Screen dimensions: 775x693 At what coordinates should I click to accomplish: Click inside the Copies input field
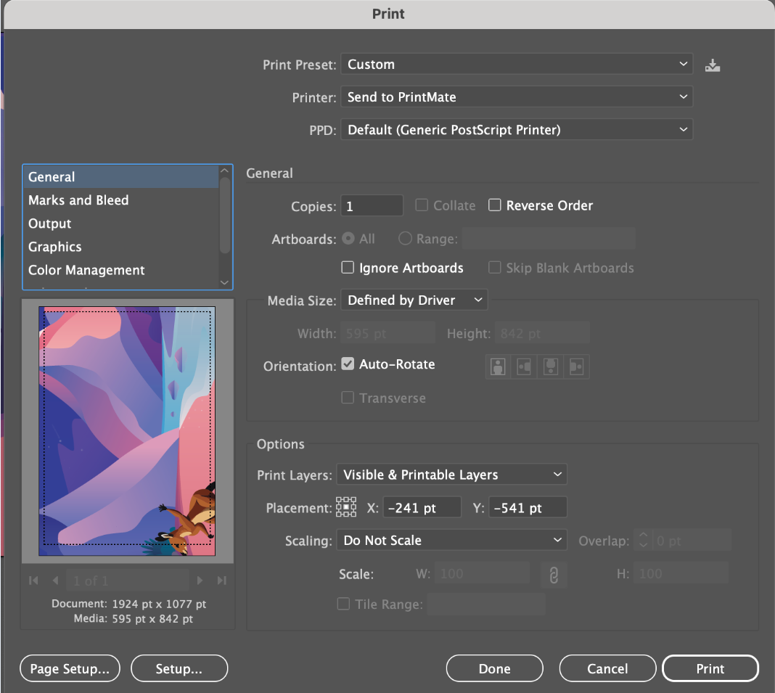pos(372,205)
